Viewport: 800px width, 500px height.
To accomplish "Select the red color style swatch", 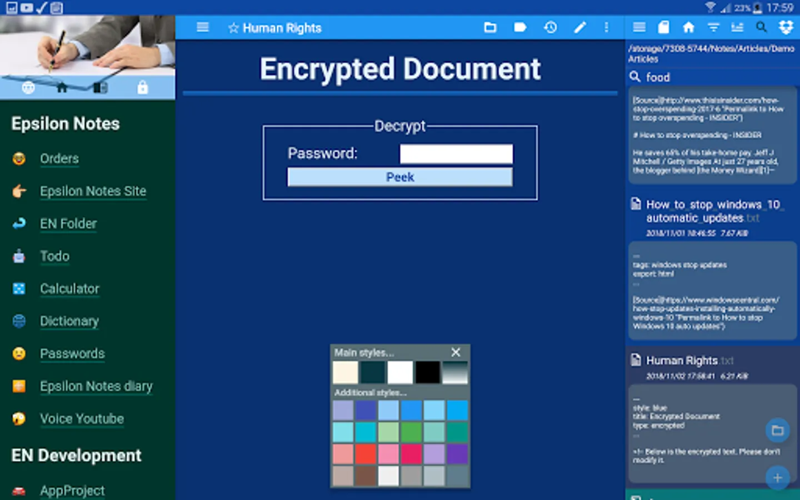I will (366, 454).
